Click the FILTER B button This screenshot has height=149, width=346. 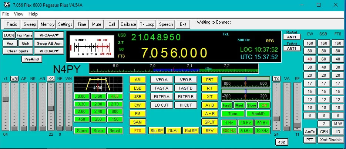pyautogui.click(x=185, y=97)
